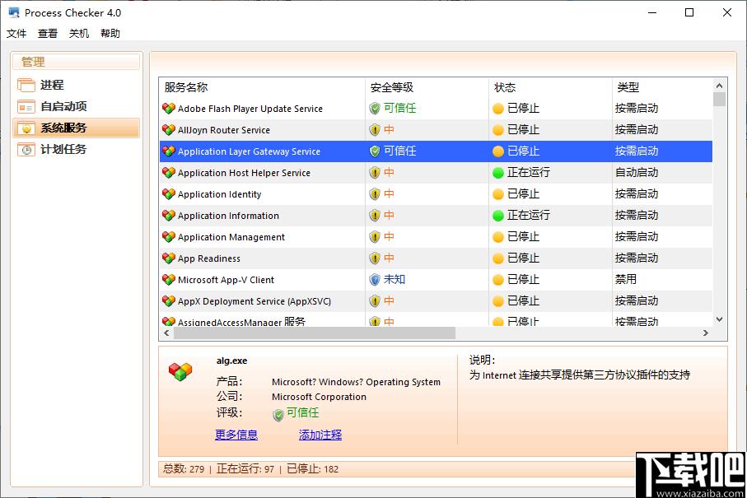Click blue unknown shield for App-V Client
Viewport: 747px width, 498px height.
coord(375,280)
